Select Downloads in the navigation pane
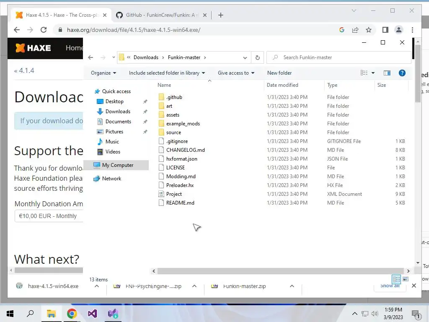The image size is (429, 322). 118,112
